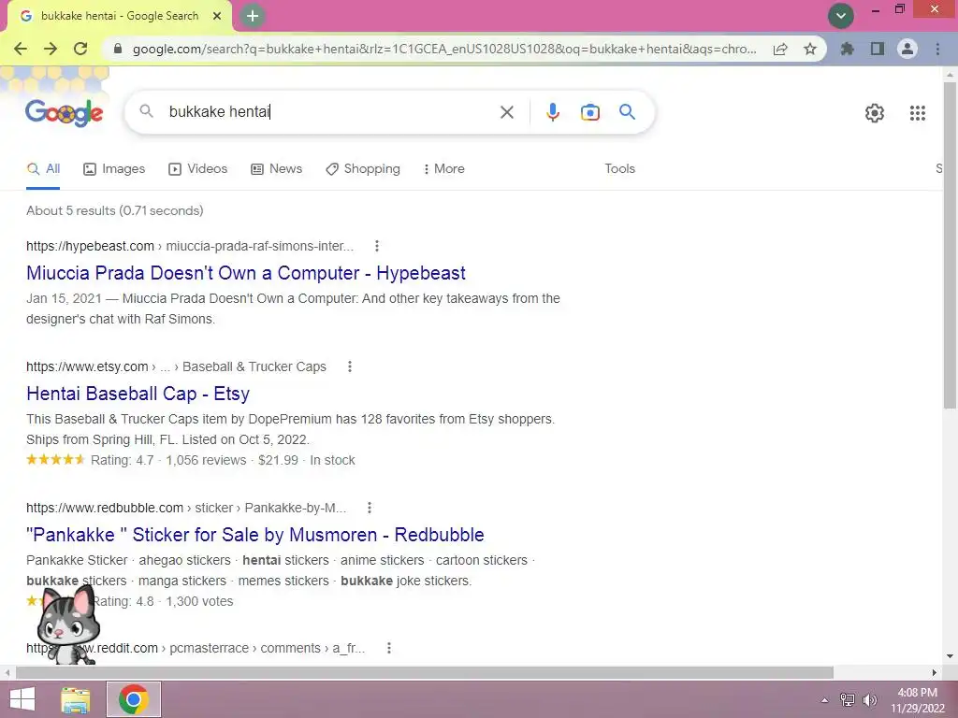Open File Explorer from the taskbar

pos(76,699)
